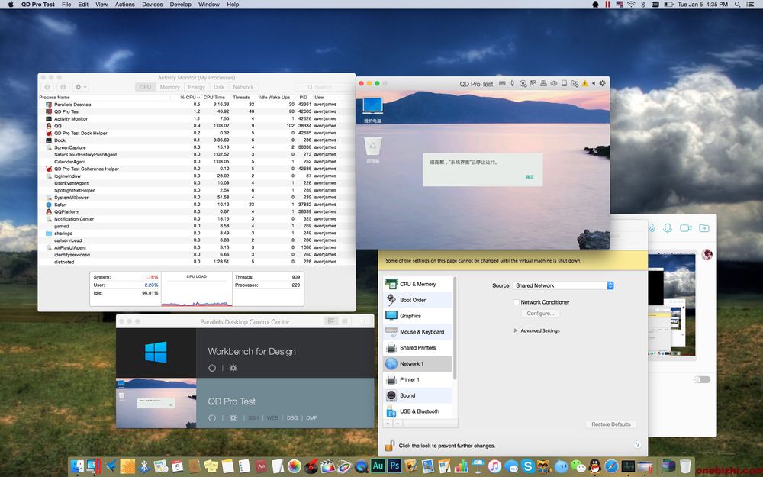Enable the Network Conditioner checkbox
The width and height of the screenshot is (763, 477).
coord(517,302)
